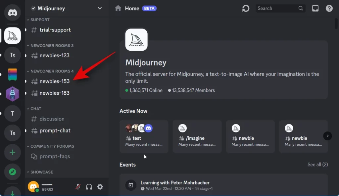Collapse the SUPPORT channel category
Screen dimensions: 339x196
point(40,20)
